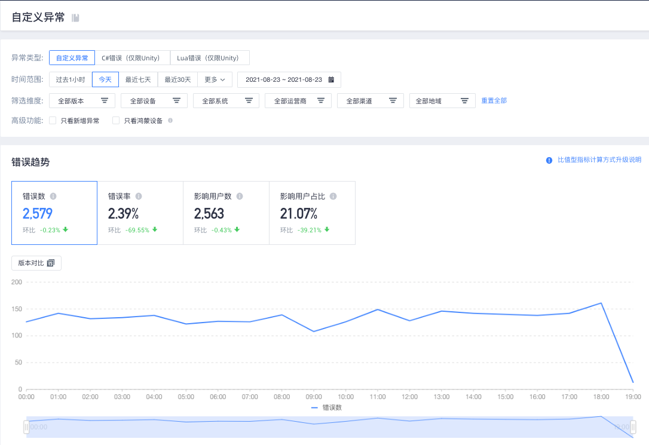This screenshot has height=445, width=649.
Task: Select the 最近七天 time range tab
Action: coord(138,79)
